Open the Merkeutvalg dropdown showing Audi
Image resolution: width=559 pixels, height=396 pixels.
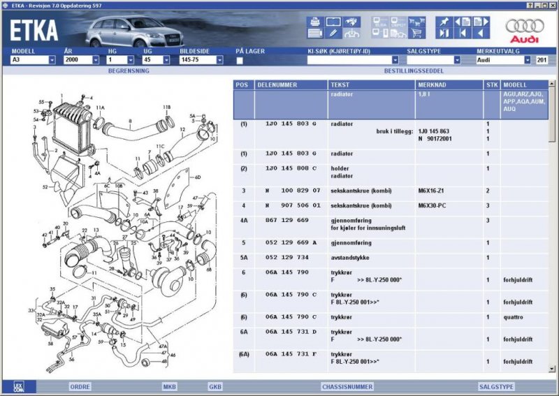click(x=527, y=60)
